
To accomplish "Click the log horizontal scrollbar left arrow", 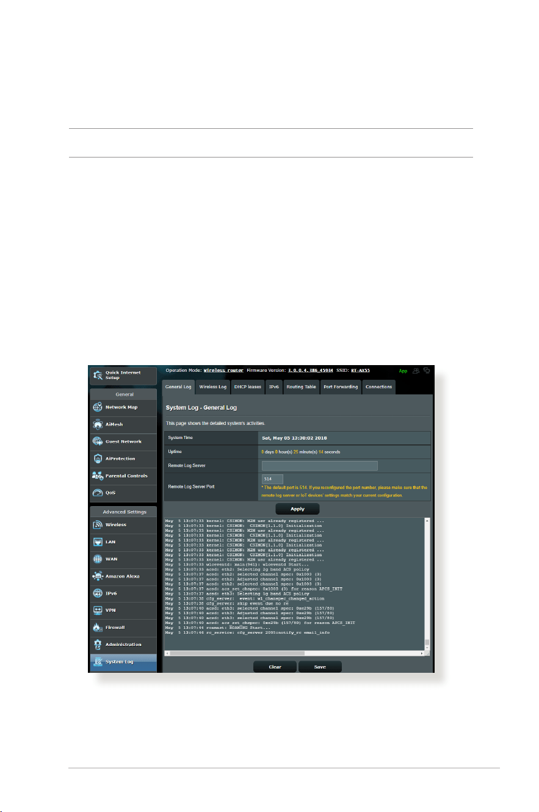I will tap(167, 653).
